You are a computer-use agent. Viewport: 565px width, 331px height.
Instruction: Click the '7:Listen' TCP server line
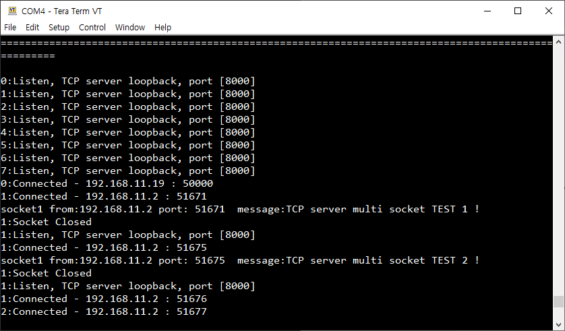pos(128,171)
